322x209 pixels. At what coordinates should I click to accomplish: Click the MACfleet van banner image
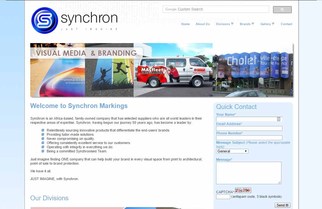173,70
